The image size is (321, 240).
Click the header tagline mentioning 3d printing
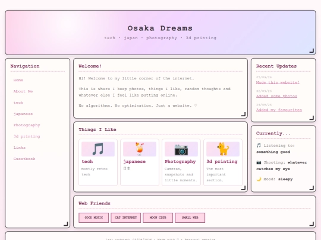(160, 38)
